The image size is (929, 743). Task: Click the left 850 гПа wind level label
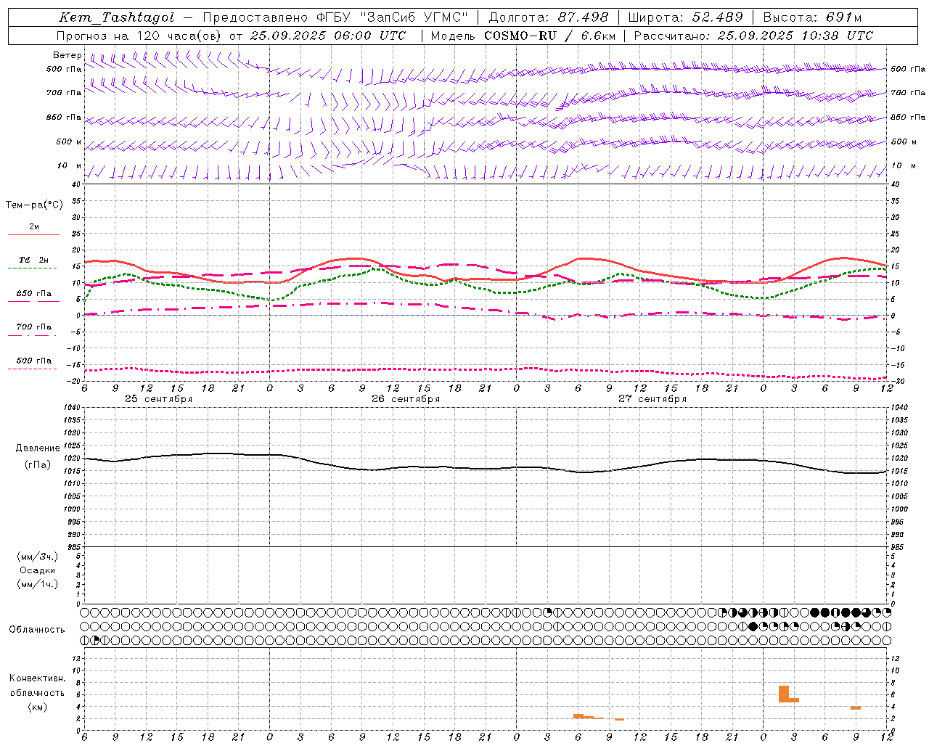click(64, 117)
